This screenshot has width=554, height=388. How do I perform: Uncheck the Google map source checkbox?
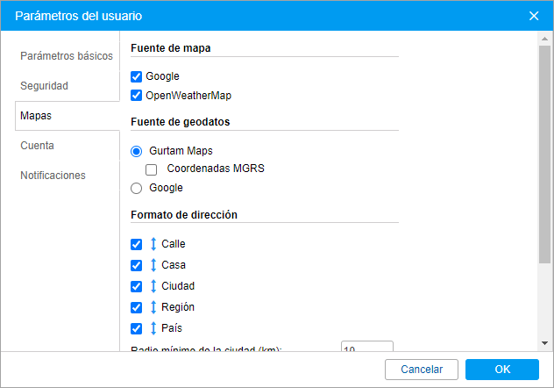(x=136, y=77)
